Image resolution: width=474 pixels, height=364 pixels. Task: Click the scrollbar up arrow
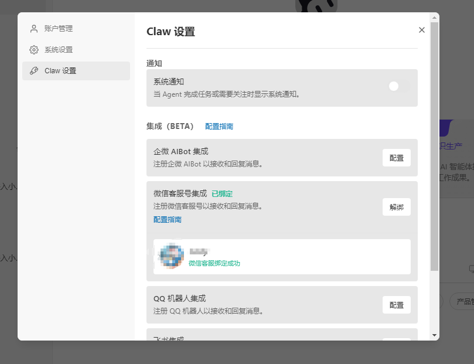pyautogui.click(x=434, y=18)
